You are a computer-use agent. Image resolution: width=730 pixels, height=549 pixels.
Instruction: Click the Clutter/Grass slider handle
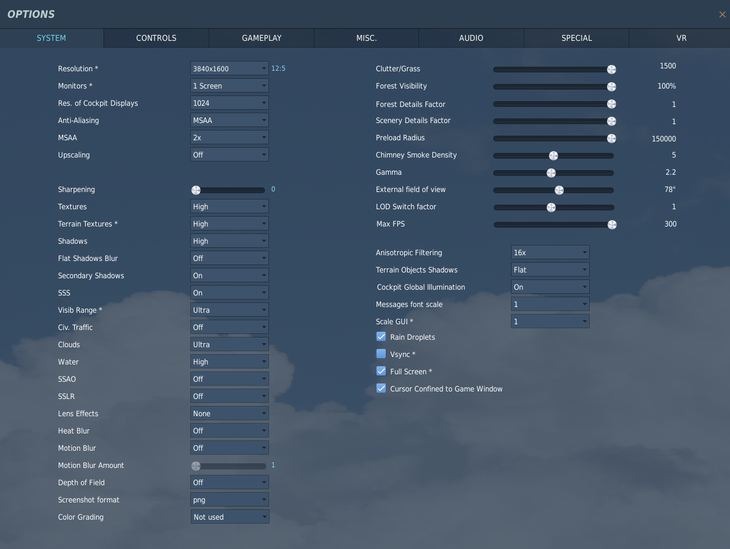[612, 70]
